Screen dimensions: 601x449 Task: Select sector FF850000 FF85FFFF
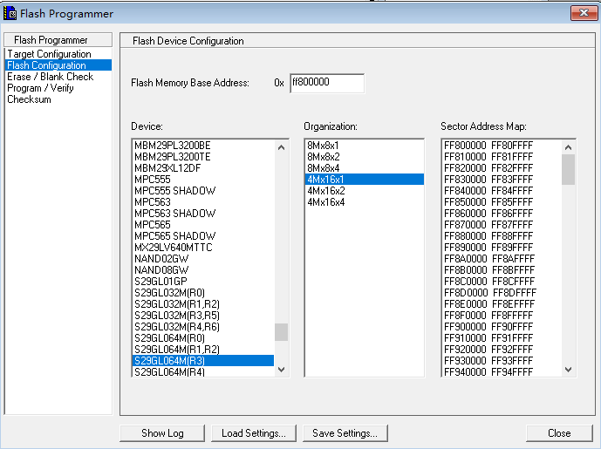pyautogui.click(x=502, y=202)
